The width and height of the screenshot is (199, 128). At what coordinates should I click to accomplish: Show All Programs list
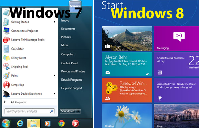click(19, 102)
